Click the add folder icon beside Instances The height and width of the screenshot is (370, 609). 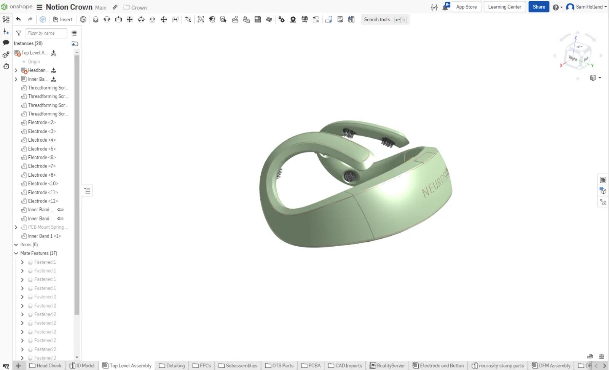pos(75,44)
